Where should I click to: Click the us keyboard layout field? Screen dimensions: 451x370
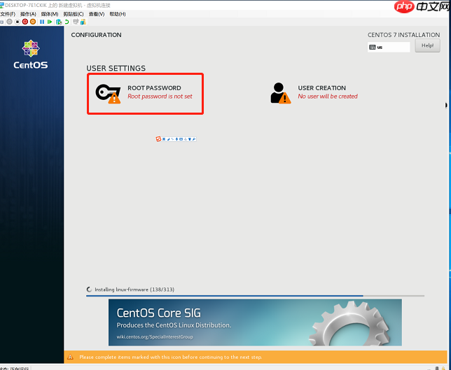[x=389, y=47]
